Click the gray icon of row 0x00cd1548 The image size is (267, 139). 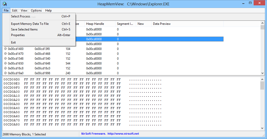(5, 58)
